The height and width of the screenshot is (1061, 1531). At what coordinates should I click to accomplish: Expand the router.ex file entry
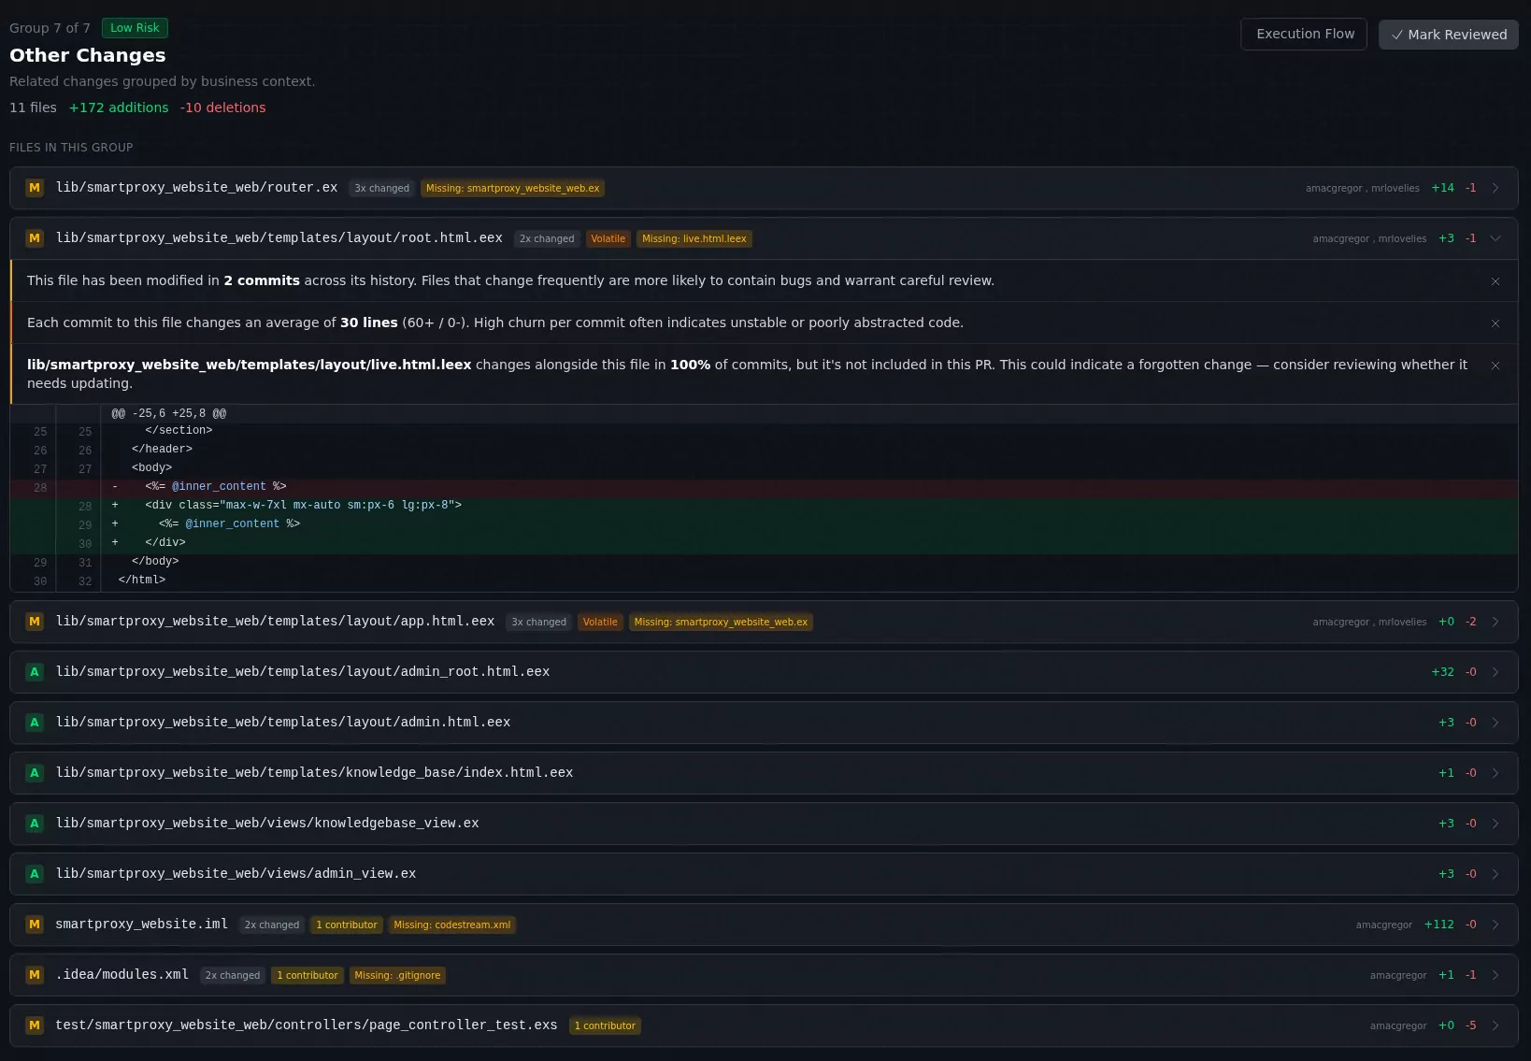1495,188
